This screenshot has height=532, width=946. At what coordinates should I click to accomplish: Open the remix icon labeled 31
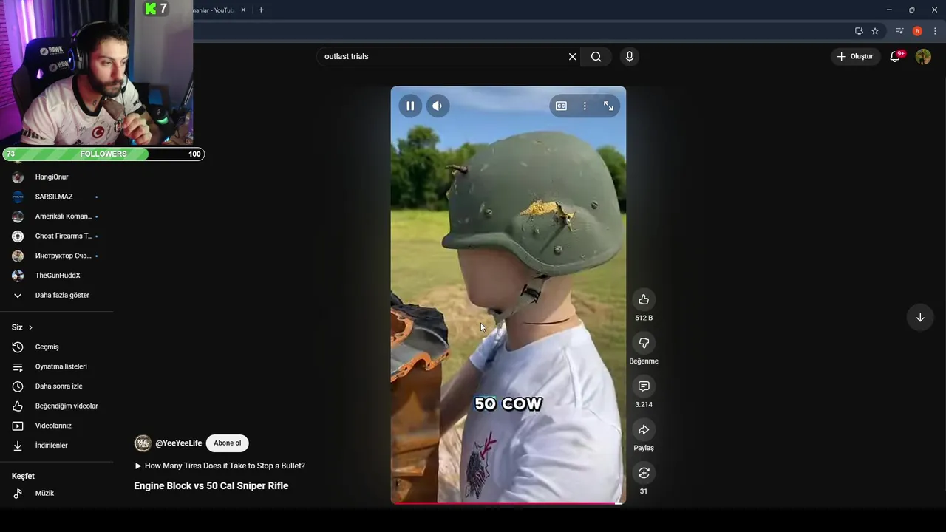click(644, 473)
